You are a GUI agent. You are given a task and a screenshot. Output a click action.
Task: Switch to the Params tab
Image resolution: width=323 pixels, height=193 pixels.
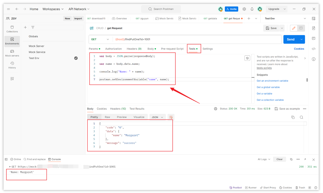point(94,49)
